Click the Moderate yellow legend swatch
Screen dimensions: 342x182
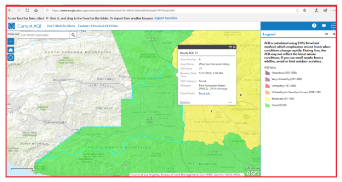tap(267, 99)
